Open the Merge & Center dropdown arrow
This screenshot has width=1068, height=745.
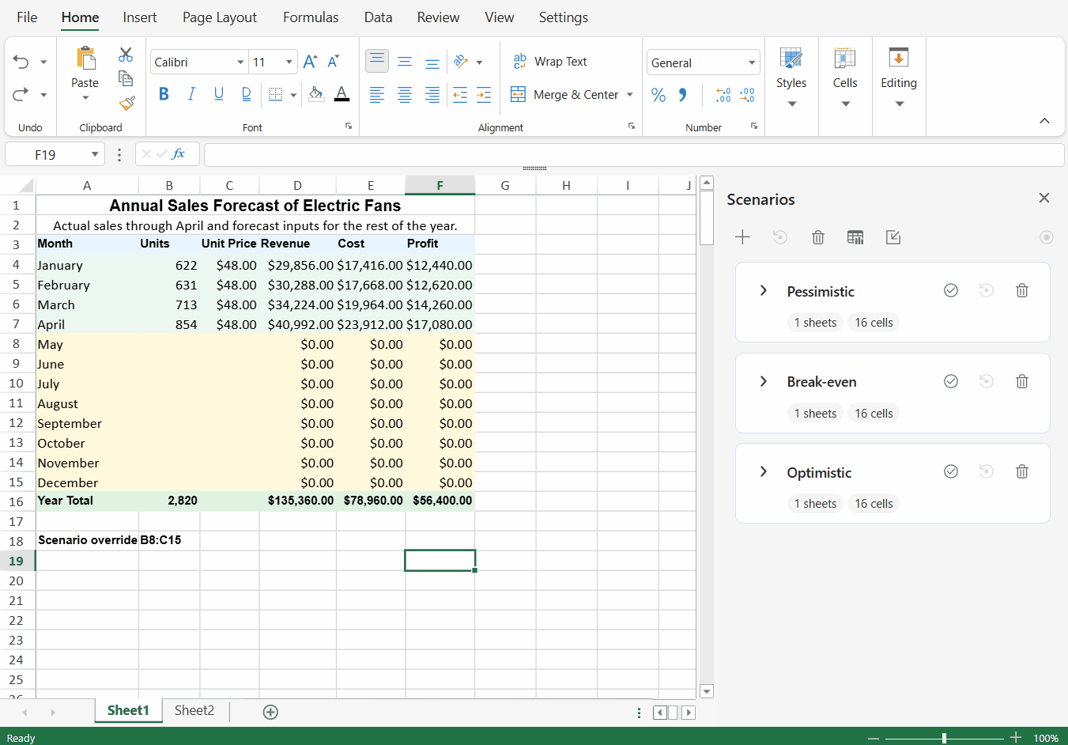[x=630, y=95]
